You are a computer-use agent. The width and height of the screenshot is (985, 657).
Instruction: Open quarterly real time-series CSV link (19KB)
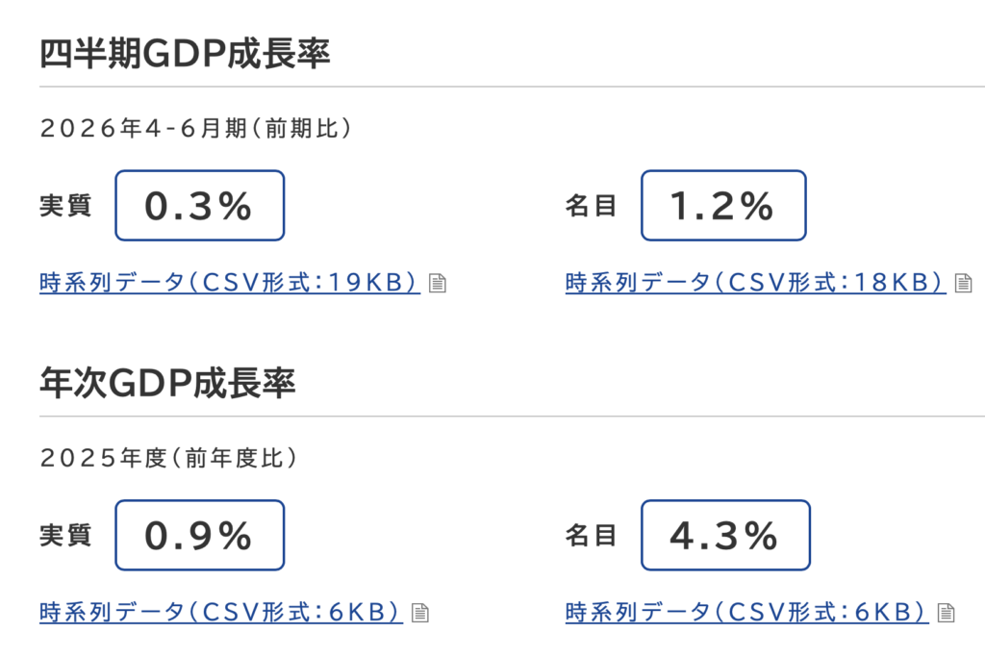pyautogui.click(x=230, y=283)
